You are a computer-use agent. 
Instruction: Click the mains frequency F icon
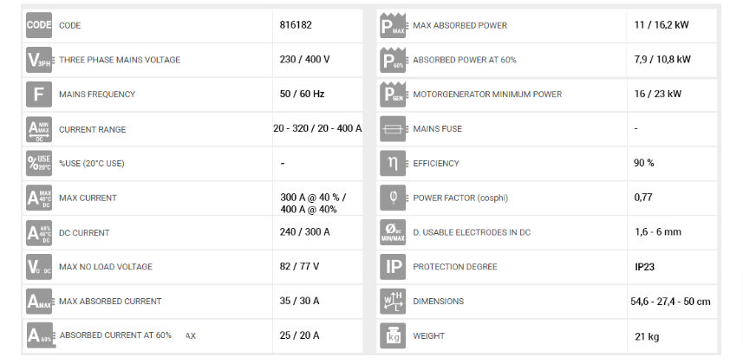click(39, 94)
